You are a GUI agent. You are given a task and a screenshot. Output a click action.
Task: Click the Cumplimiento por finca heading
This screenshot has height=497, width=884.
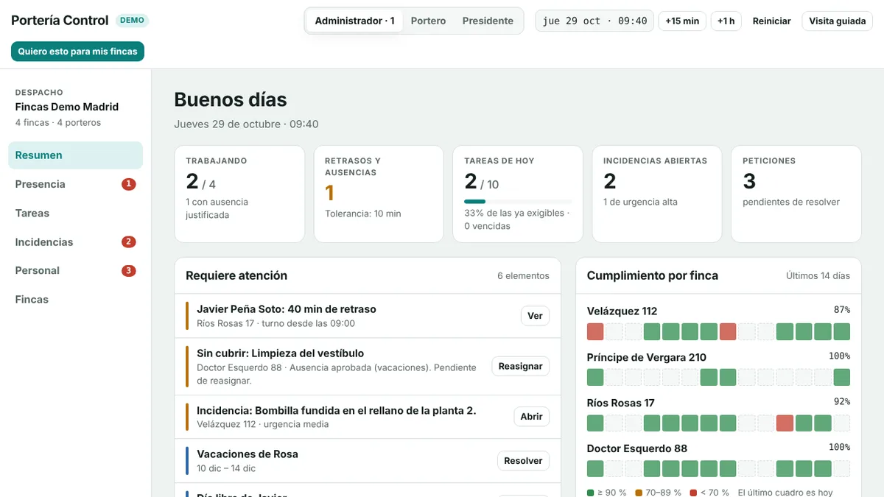(653, 276)
